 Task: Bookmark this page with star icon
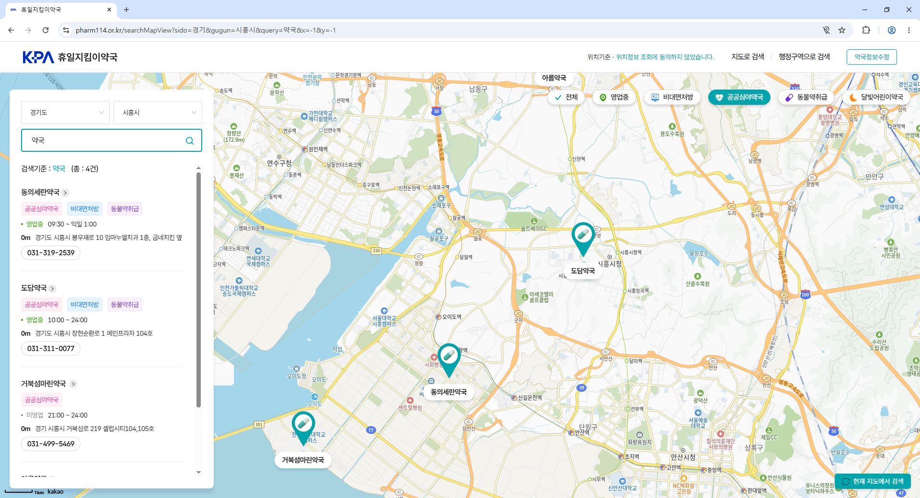[x=842, y=30]
